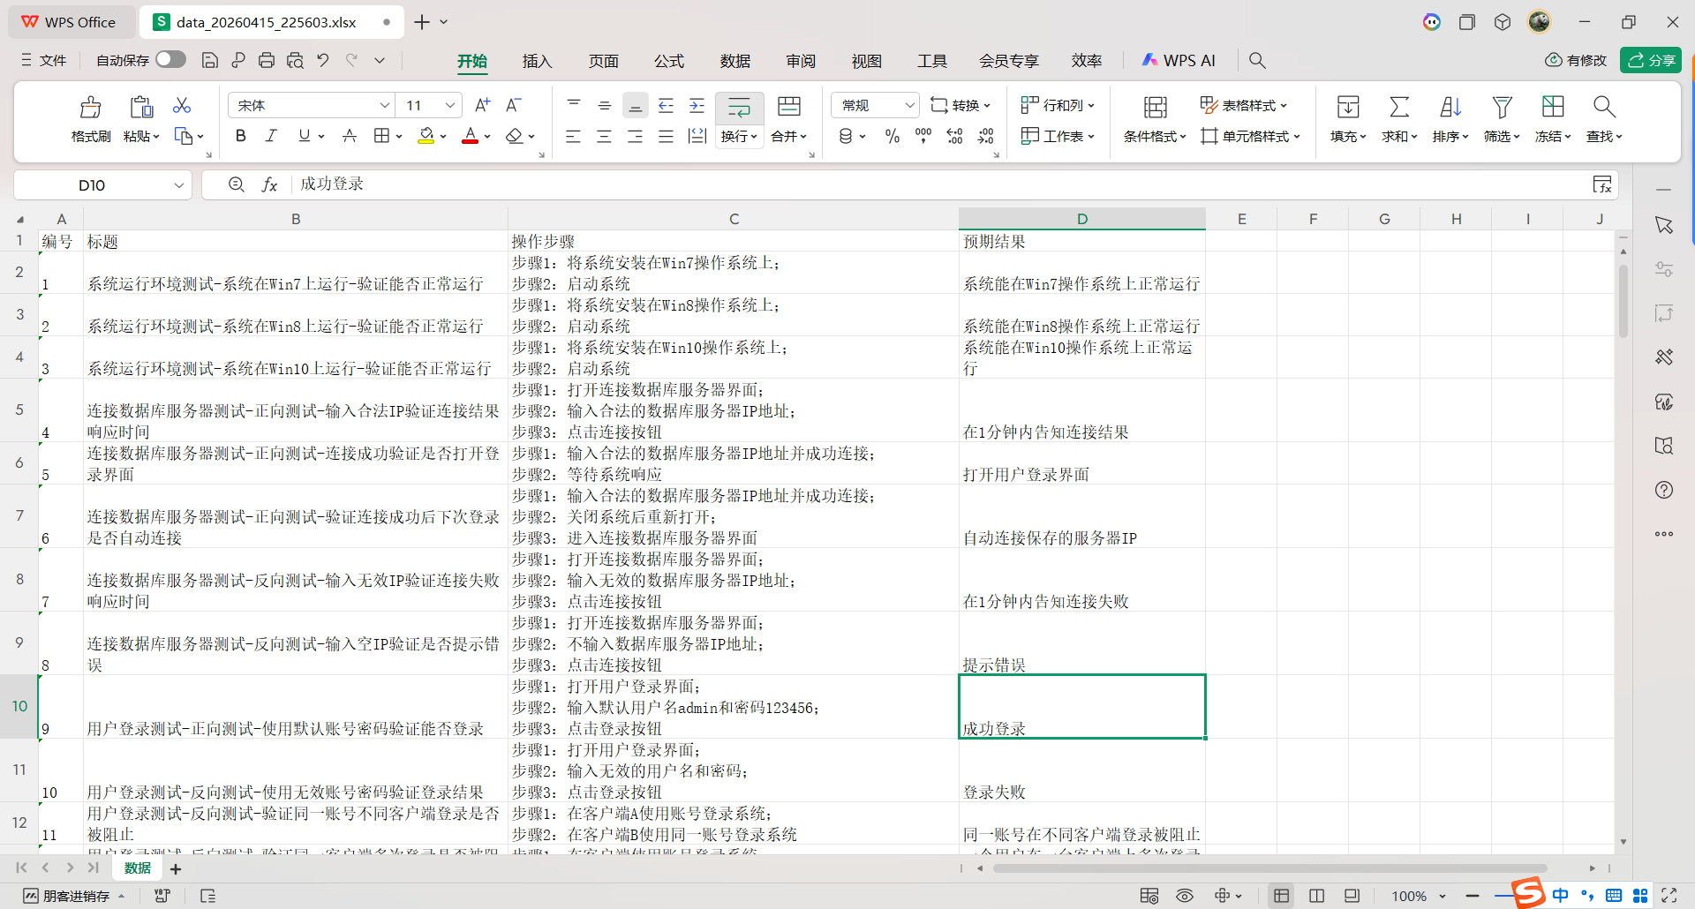Click the Format Painter (格式刷) icon
1695x909 pixels.
coord(90,108)
